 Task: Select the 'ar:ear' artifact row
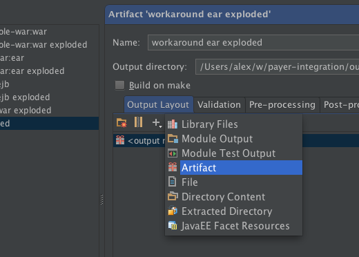[x=50, y=58]
